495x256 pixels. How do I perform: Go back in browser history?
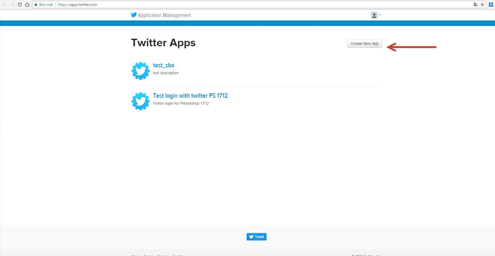pyautogui.click(x=5, y=4)
